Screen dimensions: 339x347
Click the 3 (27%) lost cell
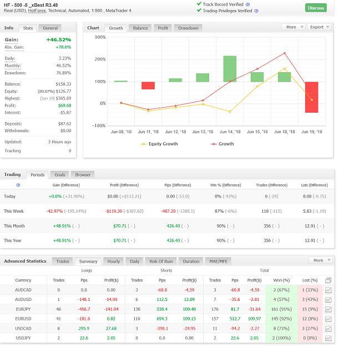(x=310, y=329)
